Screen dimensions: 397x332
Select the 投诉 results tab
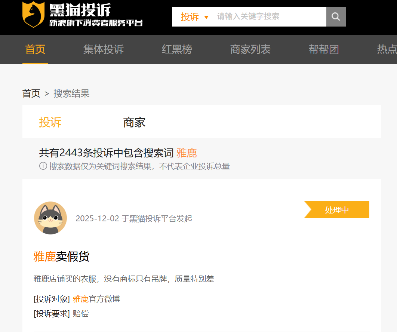[x=50, y=122]
